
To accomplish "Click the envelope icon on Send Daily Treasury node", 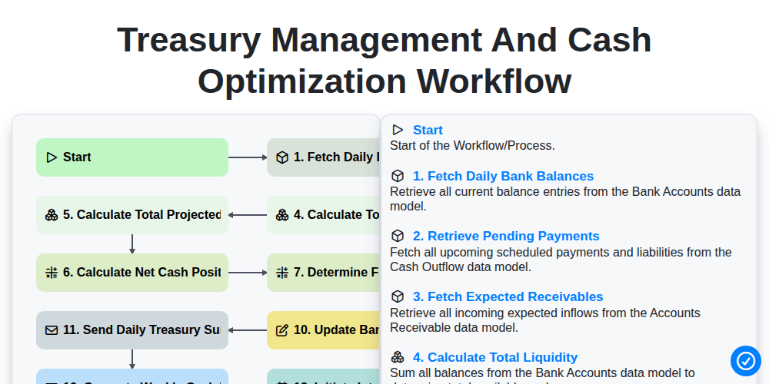I will [52, 330].
